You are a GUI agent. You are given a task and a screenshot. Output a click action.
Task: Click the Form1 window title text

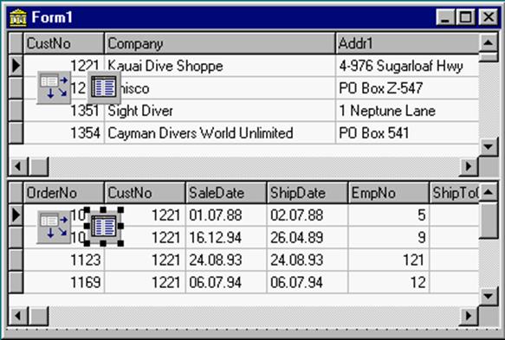point(52,17)
